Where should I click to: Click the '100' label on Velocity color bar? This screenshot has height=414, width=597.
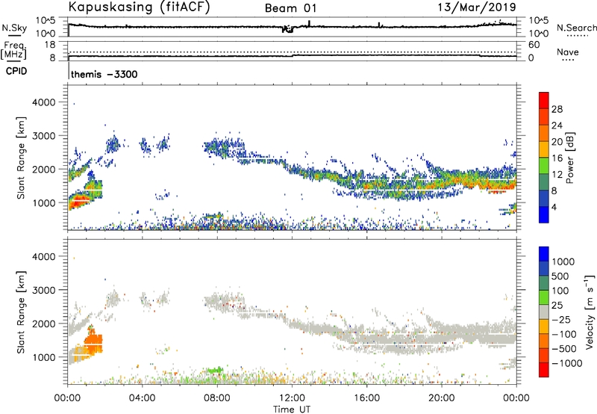tap(560, 291)
